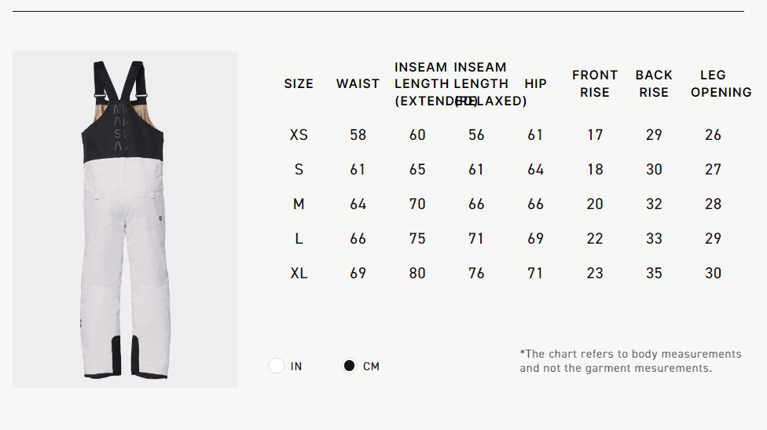Image resolution: width=767 pixels, height=430 pixels.
Task: Click the BACK RISE column header
Action: 654,83
